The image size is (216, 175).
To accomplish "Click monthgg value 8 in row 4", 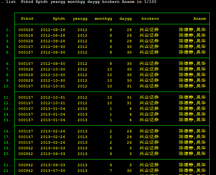I will click(111, 47).
